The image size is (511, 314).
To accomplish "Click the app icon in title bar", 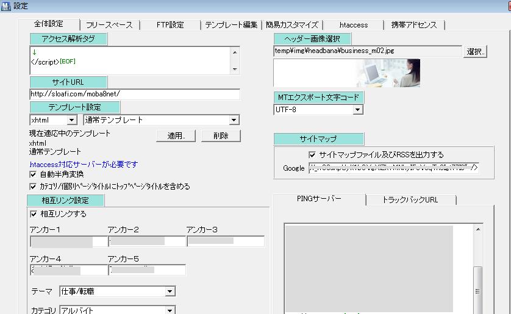I will 6,6.
